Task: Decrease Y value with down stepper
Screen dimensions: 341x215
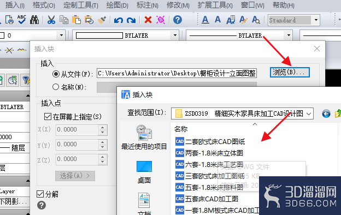Action: (102, 147)
